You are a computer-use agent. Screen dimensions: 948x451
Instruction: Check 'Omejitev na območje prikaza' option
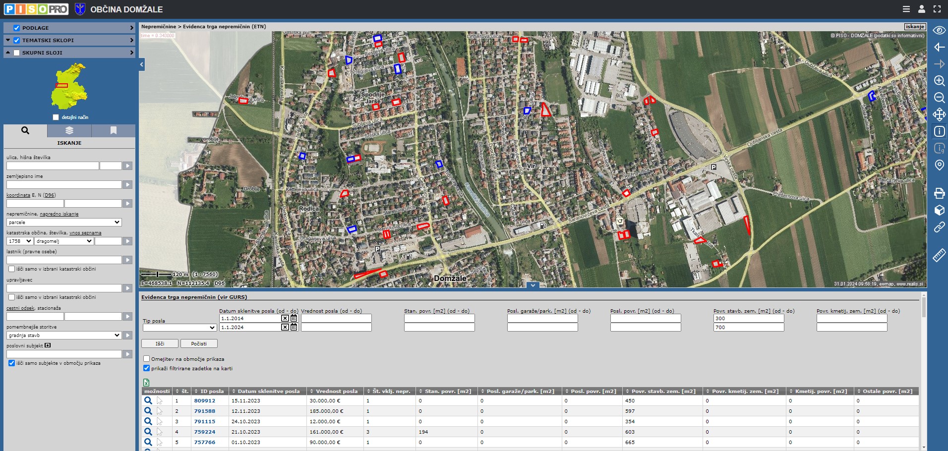tap(147, 359)
